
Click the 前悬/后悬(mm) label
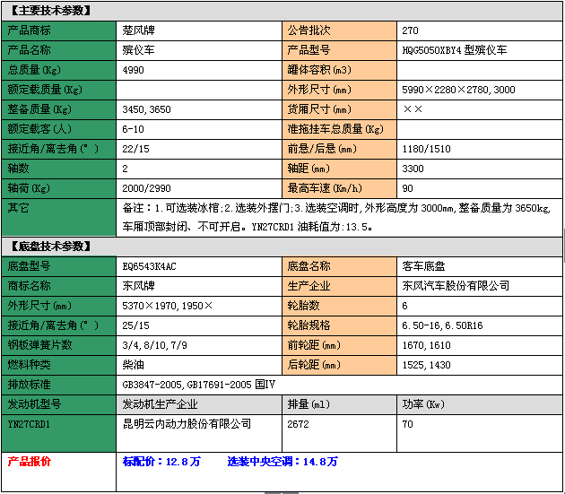[322, 149]
